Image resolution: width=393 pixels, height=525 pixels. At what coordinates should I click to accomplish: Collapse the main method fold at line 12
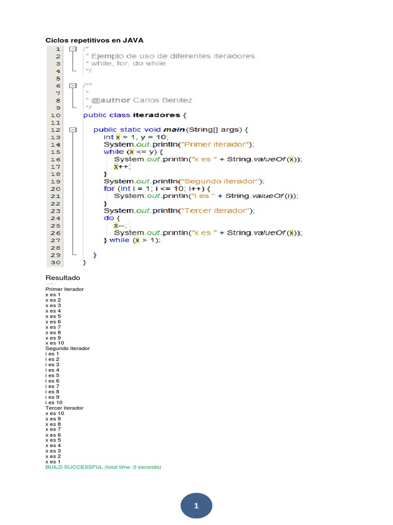[73, 130]
